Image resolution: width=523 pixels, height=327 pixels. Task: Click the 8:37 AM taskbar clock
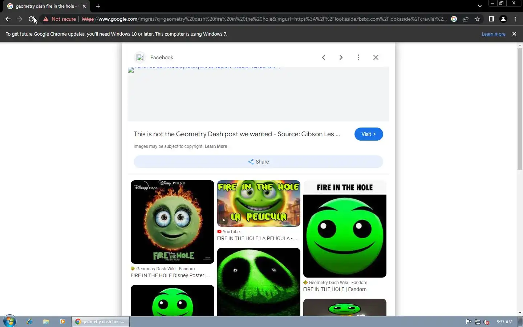504,322
